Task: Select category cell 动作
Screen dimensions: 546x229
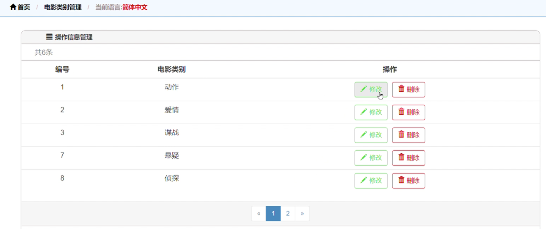Action: pos(172,87)
